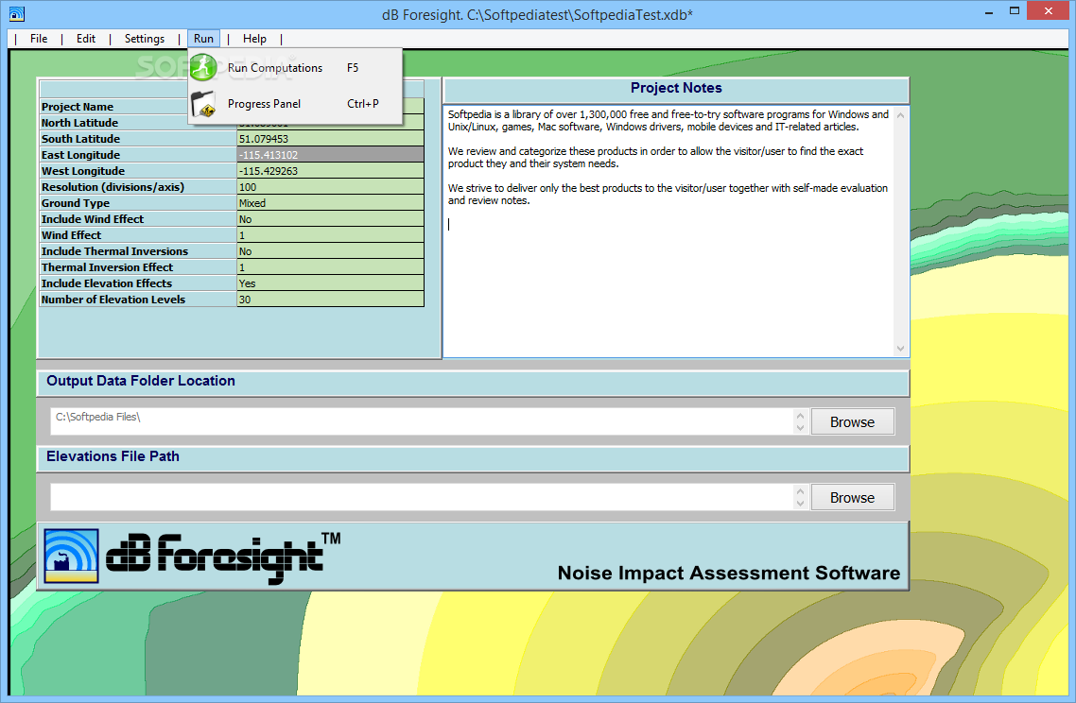Select Wind Effect value 1
Screen dimensions: 1076x703
point(330,235)
